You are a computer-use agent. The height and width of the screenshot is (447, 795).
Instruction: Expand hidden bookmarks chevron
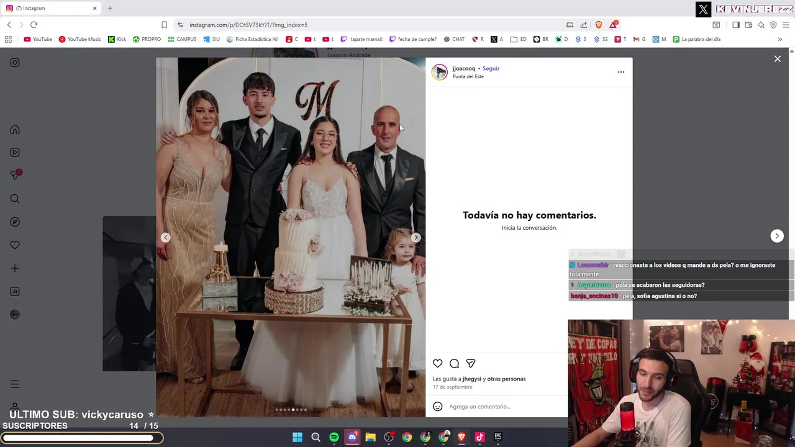pyautogui.click(x=779, y=39)
